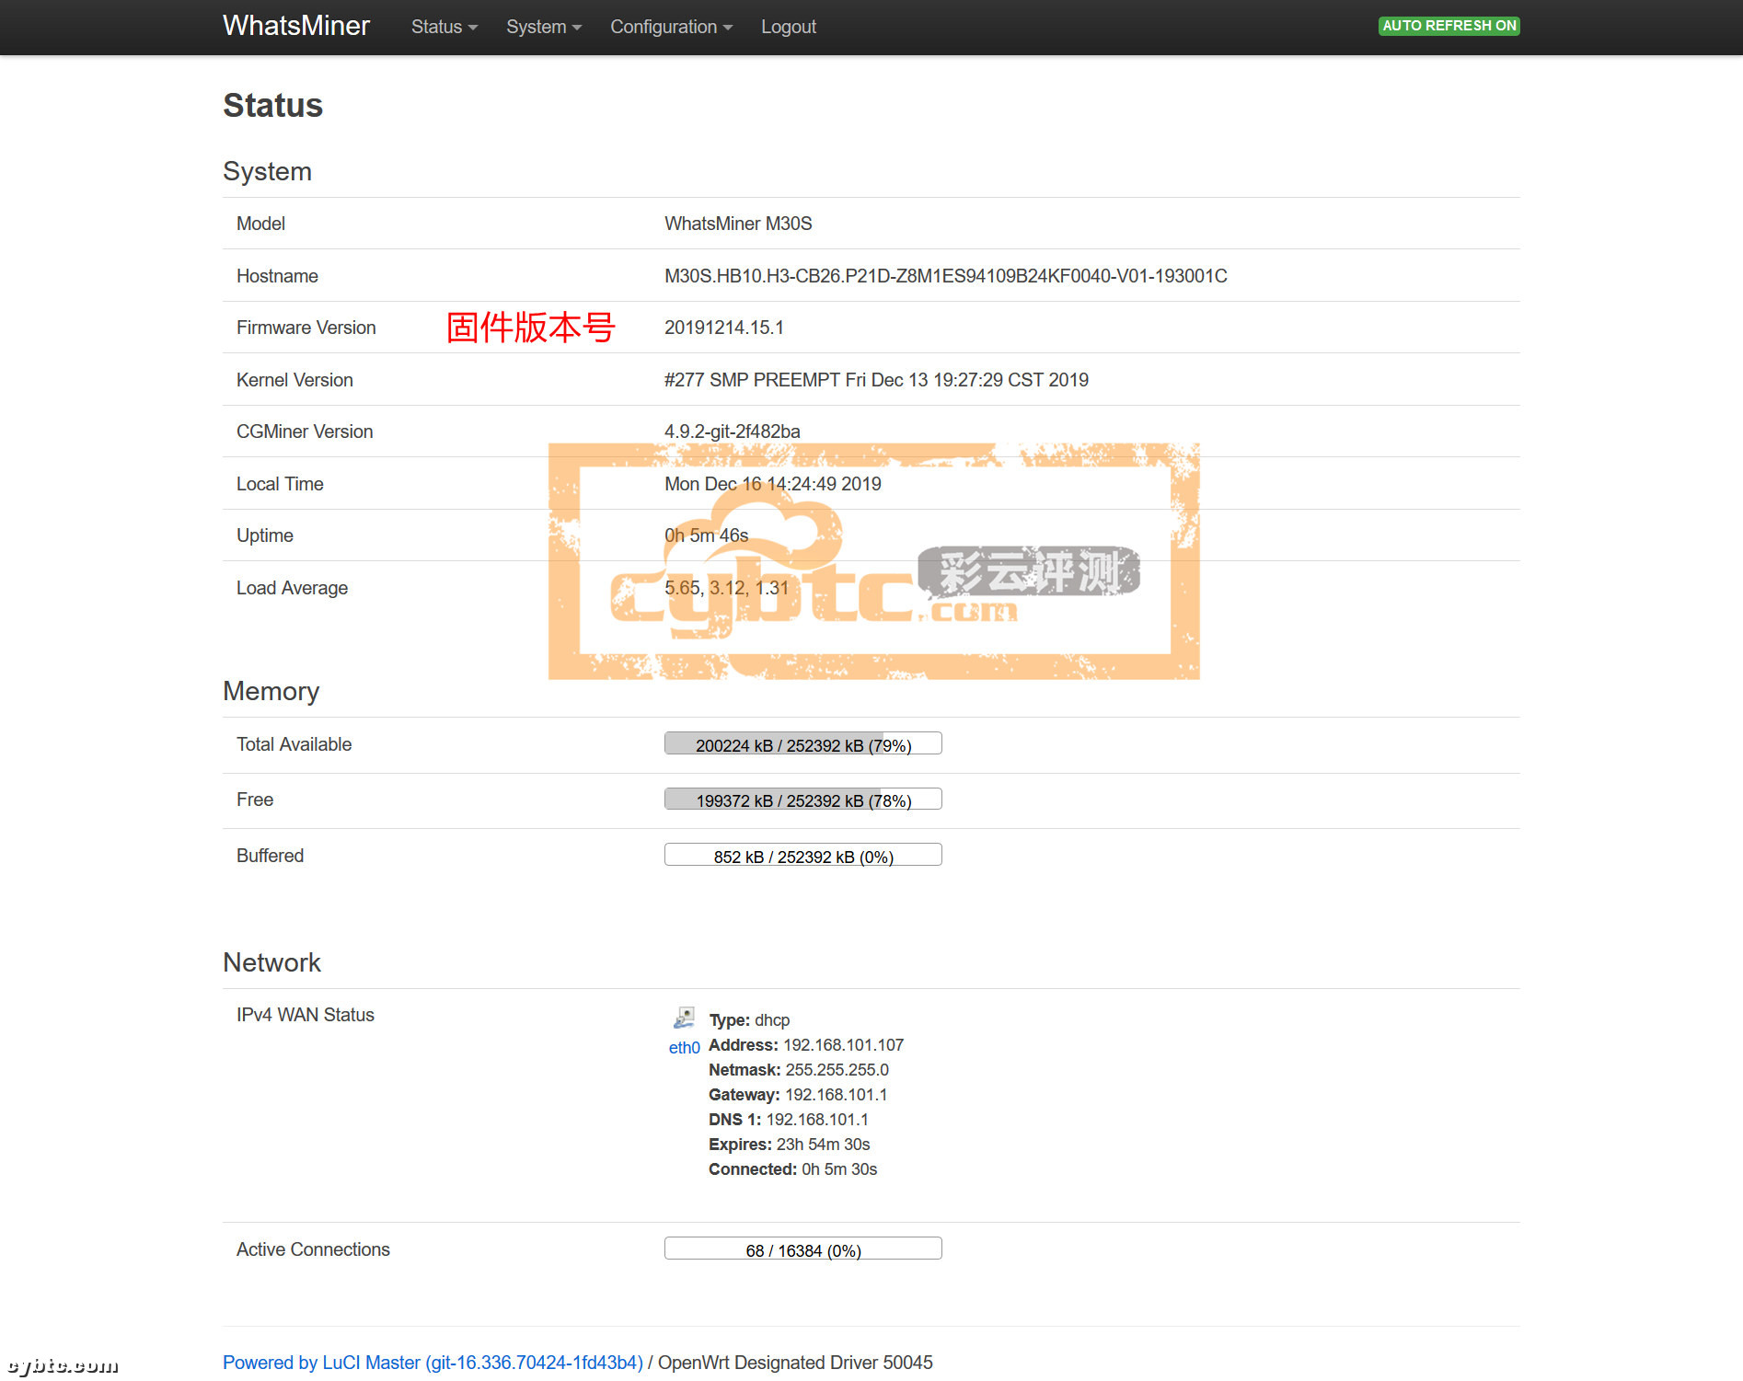Click the System section heading
The image size is (1743, 1381).
click(x=268, y=171)
